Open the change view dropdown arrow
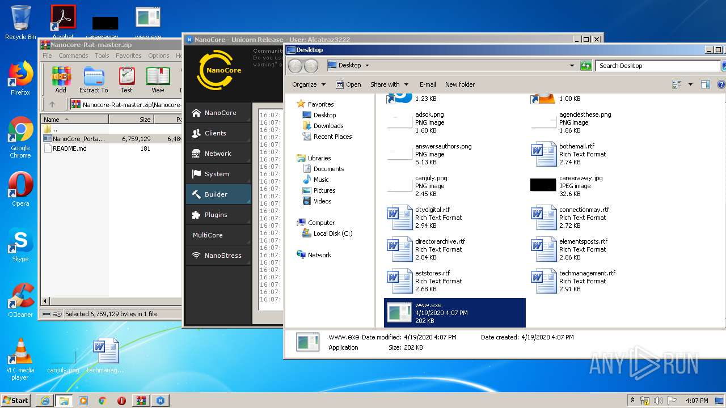Viewport: 726px width, 408px height. coord(690,84)
